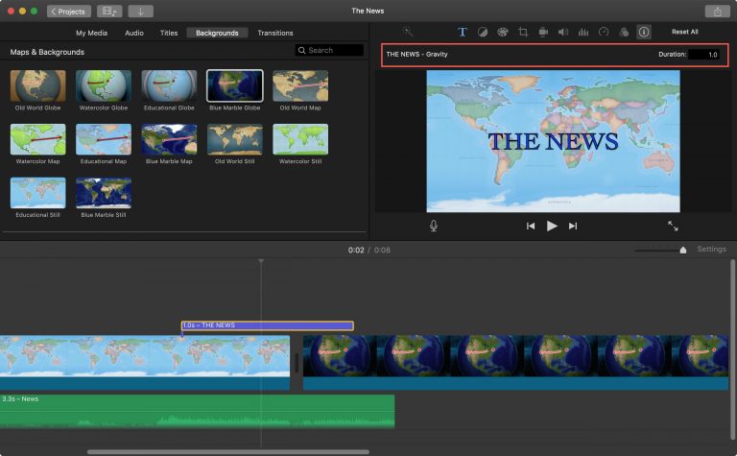Image resolution: width=737 pixels, height=456 pixels.
Task: Switch to the Titles tab
Action: [169, 33]
